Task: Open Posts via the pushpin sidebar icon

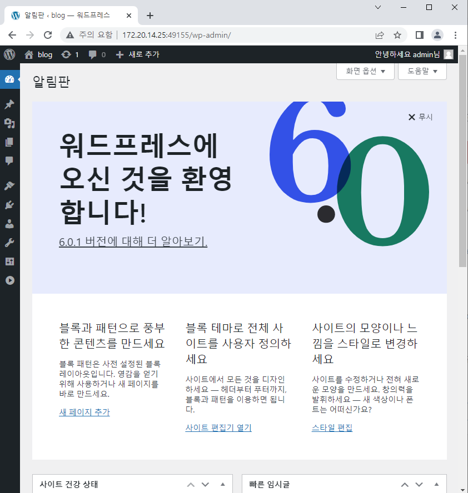Action: [x=9, y=104]
